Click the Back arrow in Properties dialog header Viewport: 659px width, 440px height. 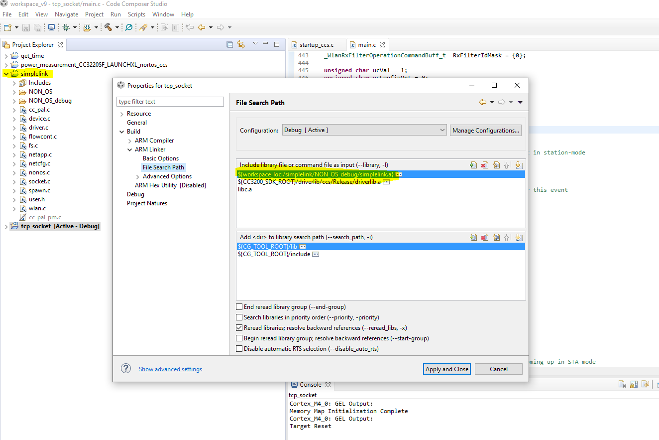tap(482, 102)
